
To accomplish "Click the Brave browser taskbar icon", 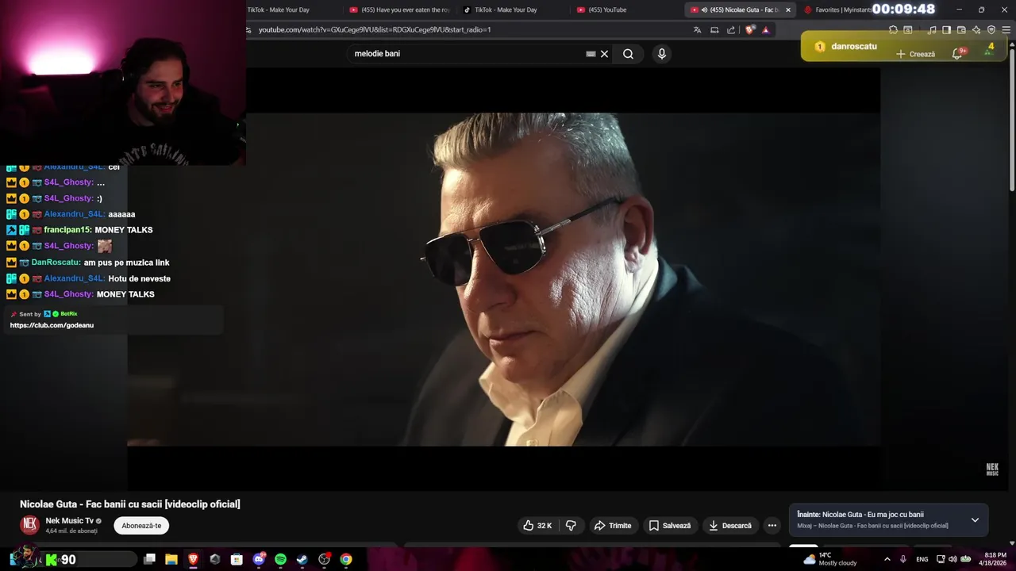I will coord(193,559).
